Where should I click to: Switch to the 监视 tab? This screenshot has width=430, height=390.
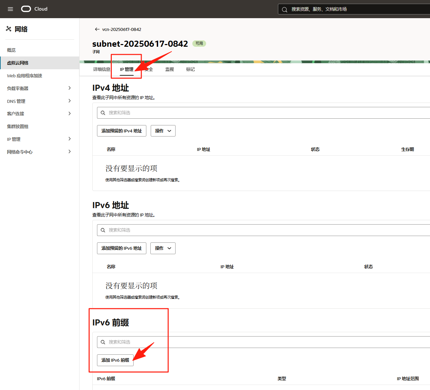click(170, 69)
